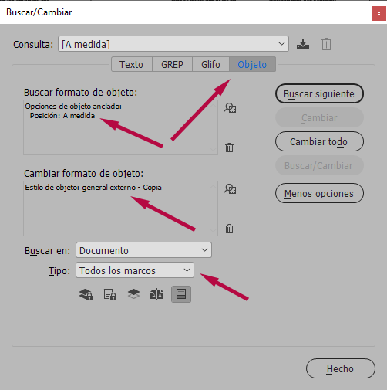
Task: Close the Buscar/Cambiar dialog
Action: tap(379, 13)
